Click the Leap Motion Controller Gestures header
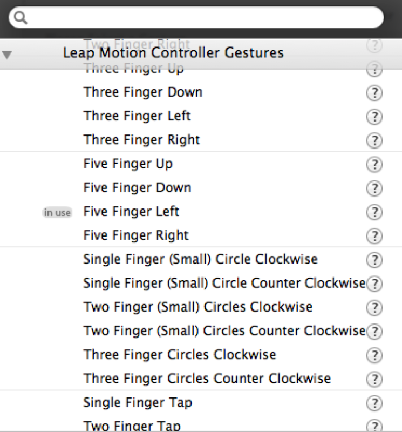 173,53
